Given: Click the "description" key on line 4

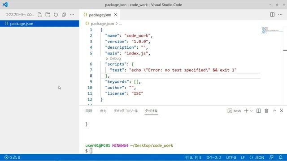Looking at the screenshot, I should 121,47.
